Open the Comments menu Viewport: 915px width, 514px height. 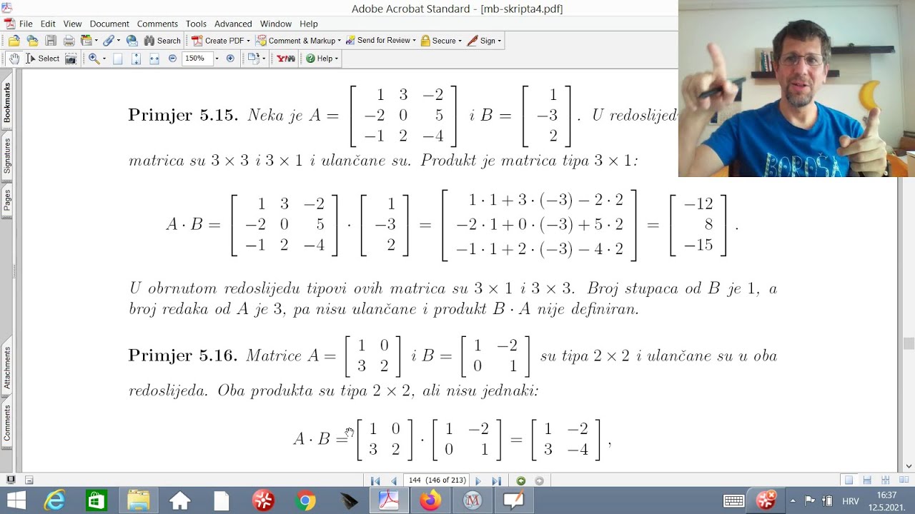[x=157, y=24]
